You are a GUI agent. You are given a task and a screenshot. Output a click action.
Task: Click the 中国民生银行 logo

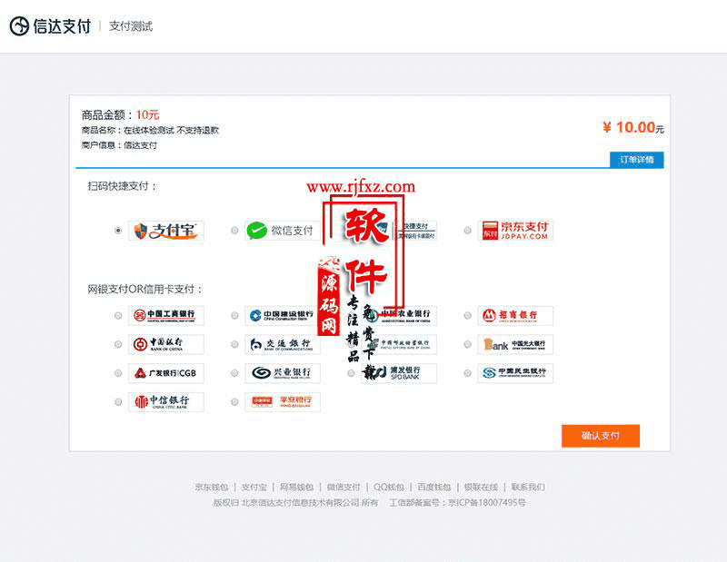click(x=515, y=373)
